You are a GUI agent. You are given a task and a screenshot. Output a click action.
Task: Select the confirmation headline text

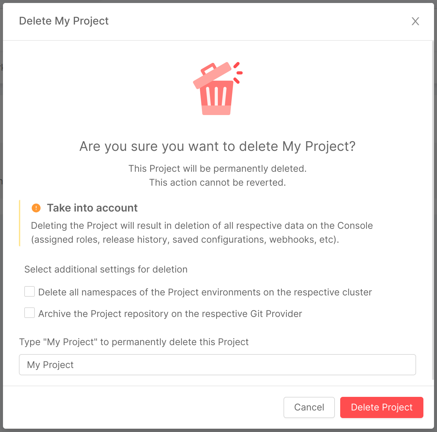pos(217,146)
